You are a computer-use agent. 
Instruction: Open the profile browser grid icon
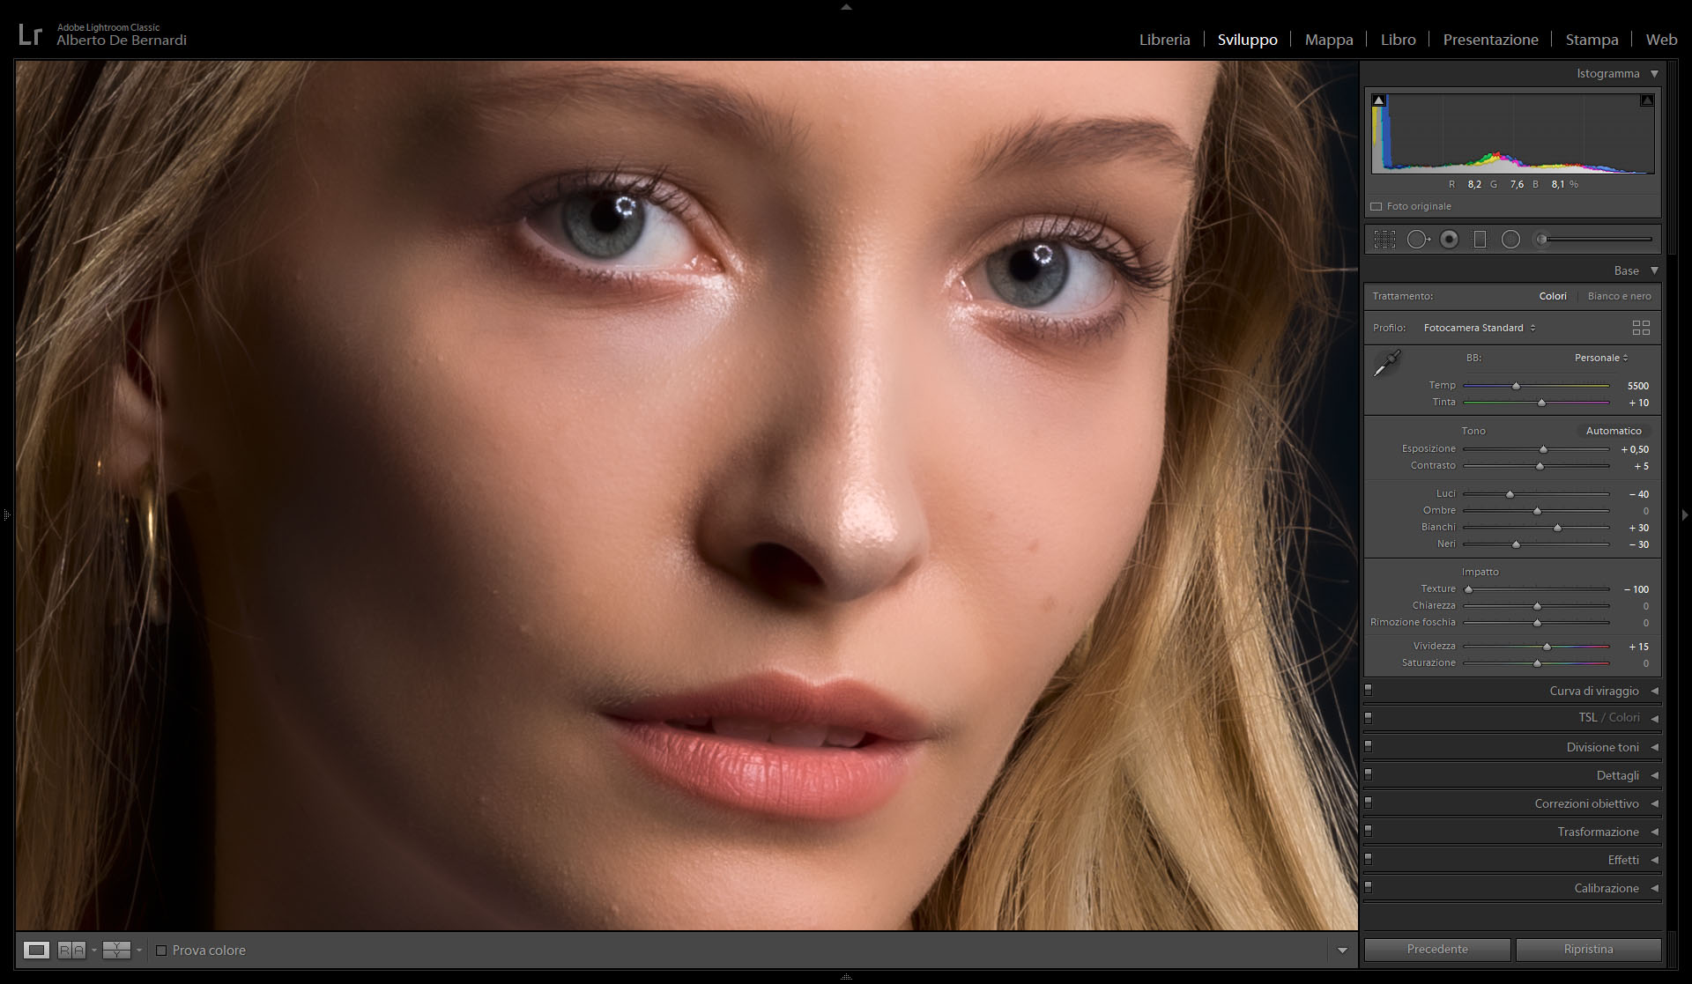(x=1640, y=328)
